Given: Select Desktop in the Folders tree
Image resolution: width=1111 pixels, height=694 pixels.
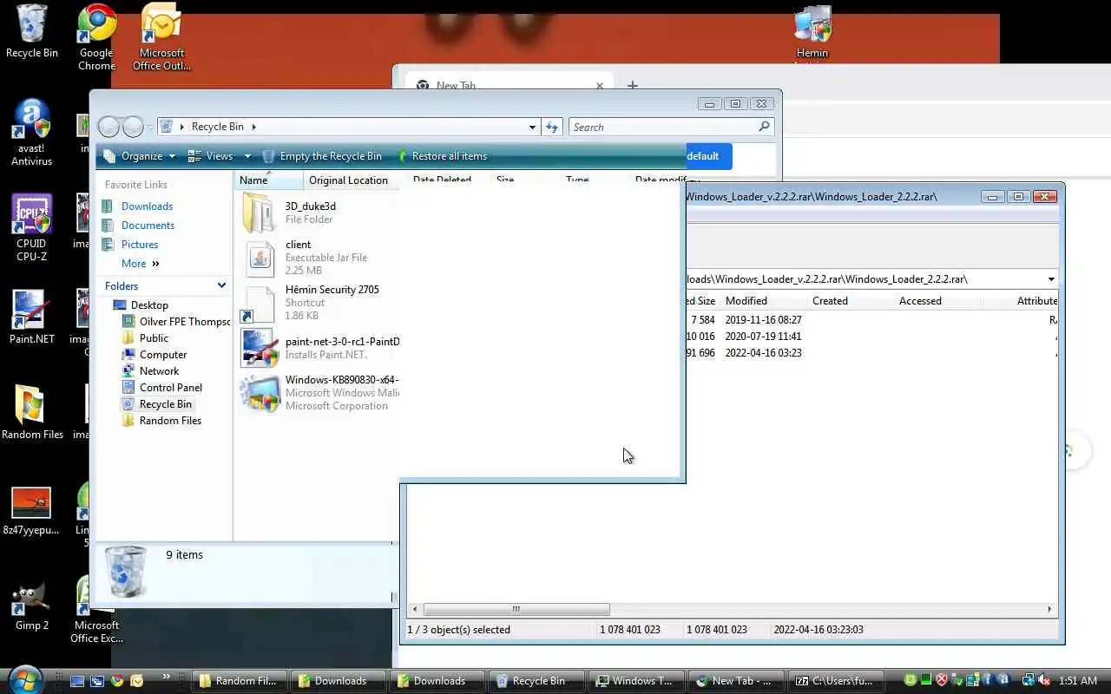Looking at the screenshot, I should tap(149, 305).
